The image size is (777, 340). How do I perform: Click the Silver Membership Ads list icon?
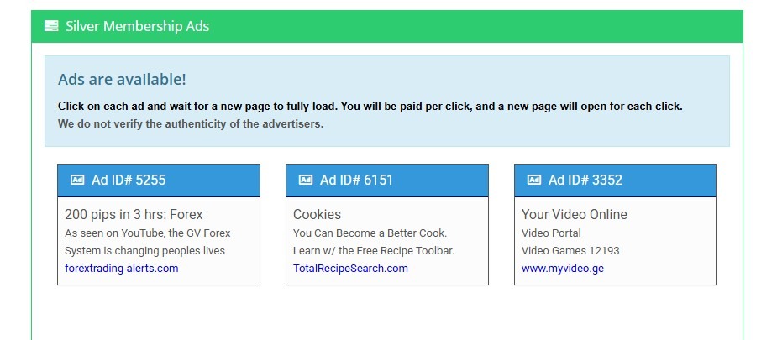point(51,26)
